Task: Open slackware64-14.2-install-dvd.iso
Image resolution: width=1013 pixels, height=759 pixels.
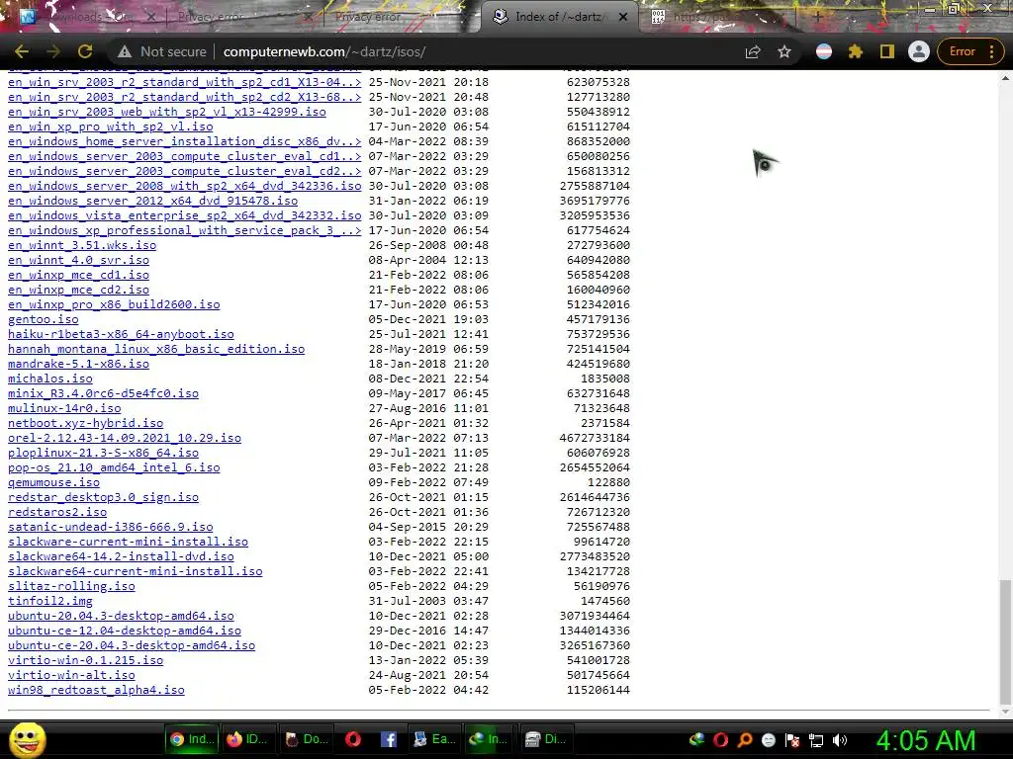Action: pos(121,557)
